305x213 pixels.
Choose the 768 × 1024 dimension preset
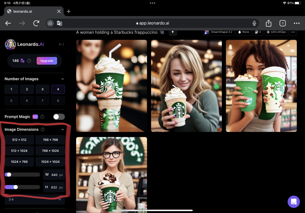tap(50, 151)
